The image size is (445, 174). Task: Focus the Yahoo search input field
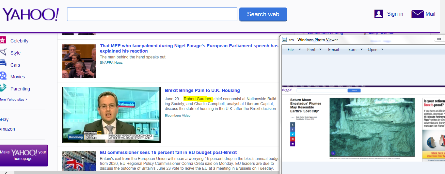click(152, 14)
